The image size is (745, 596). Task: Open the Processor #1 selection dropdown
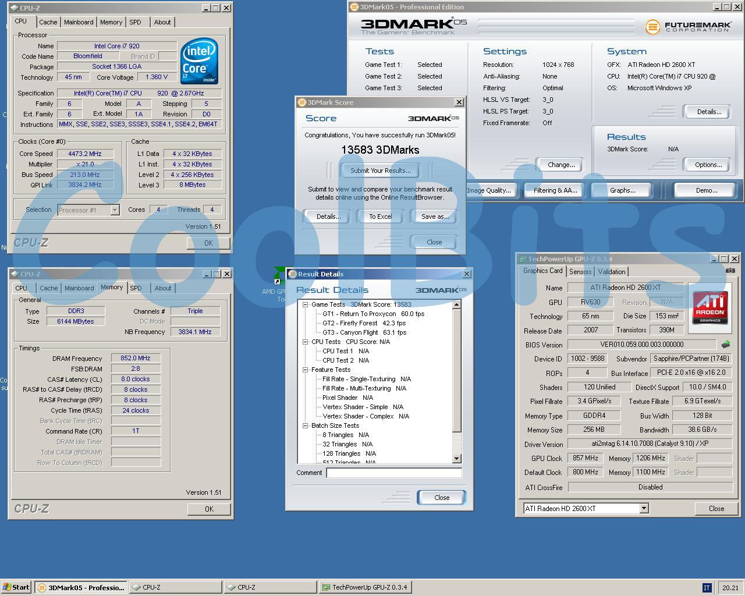tap(115, 210)
